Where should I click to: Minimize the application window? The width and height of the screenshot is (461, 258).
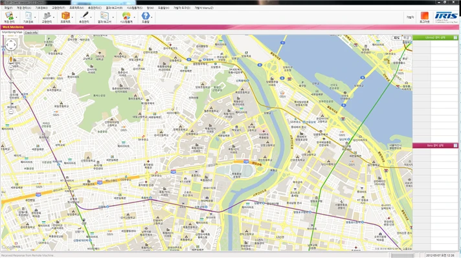point(439,2)
